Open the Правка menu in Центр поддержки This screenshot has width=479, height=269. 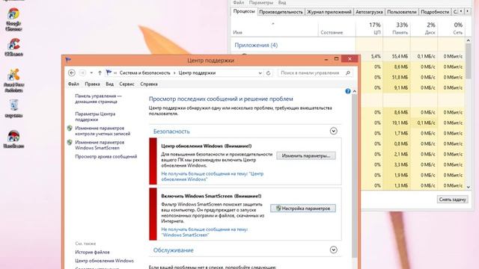pyautogui.click(x=92, y=84)
